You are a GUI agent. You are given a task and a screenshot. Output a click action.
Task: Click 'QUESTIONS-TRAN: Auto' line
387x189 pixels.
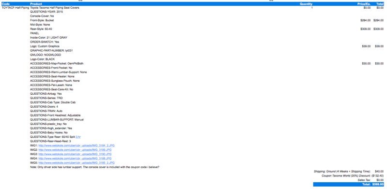tap(46, 111)
